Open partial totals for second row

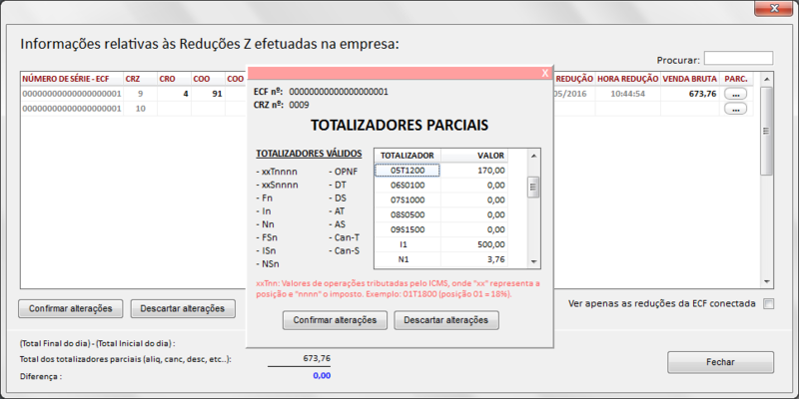736,109
